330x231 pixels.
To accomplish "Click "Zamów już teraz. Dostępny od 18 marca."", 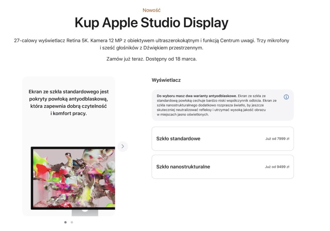I will 151,59.
